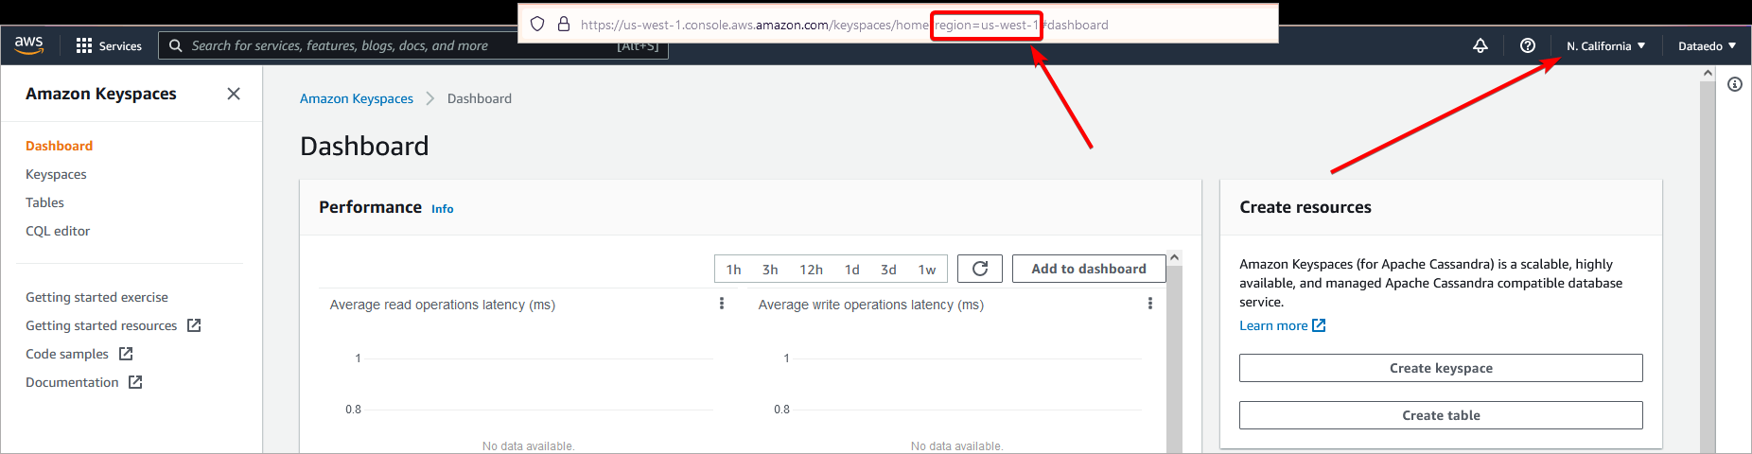Click the AWS services search field
Viewport: 1752px width, 454px height.
pos(378,45)
